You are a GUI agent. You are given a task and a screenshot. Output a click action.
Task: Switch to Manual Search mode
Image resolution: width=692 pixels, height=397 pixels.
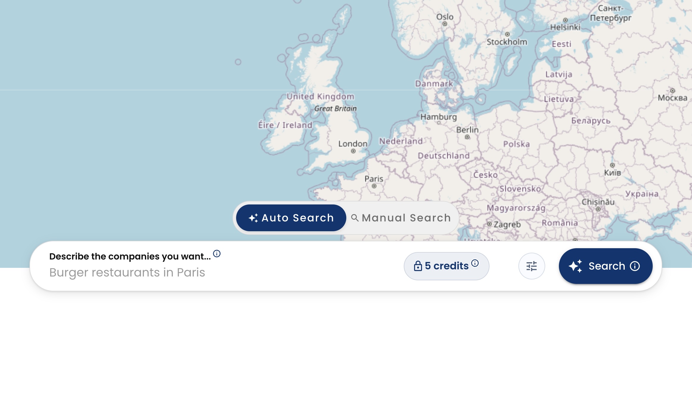[401, 218]
